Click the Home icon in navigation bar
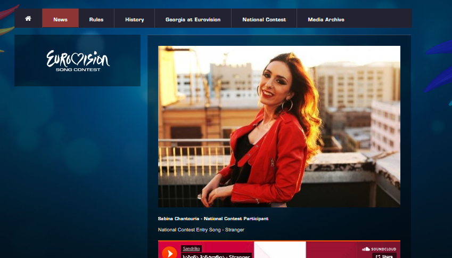 click(x=28, y=19)
